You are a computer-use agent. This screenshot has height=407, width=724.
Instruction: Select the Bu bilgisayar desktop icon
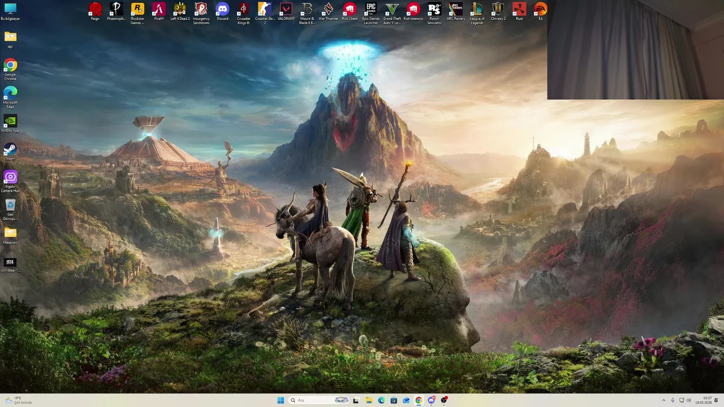pos(10,11)
